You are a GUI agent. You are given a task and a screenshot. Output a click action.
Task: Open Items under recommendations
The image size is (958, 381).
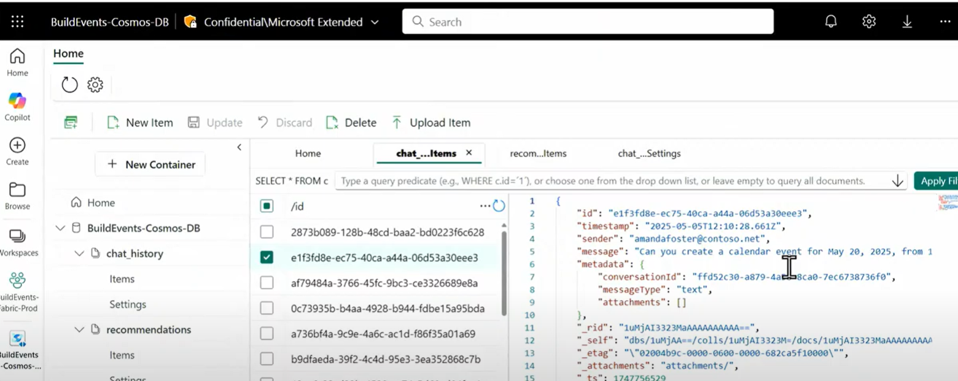(122, 355)
